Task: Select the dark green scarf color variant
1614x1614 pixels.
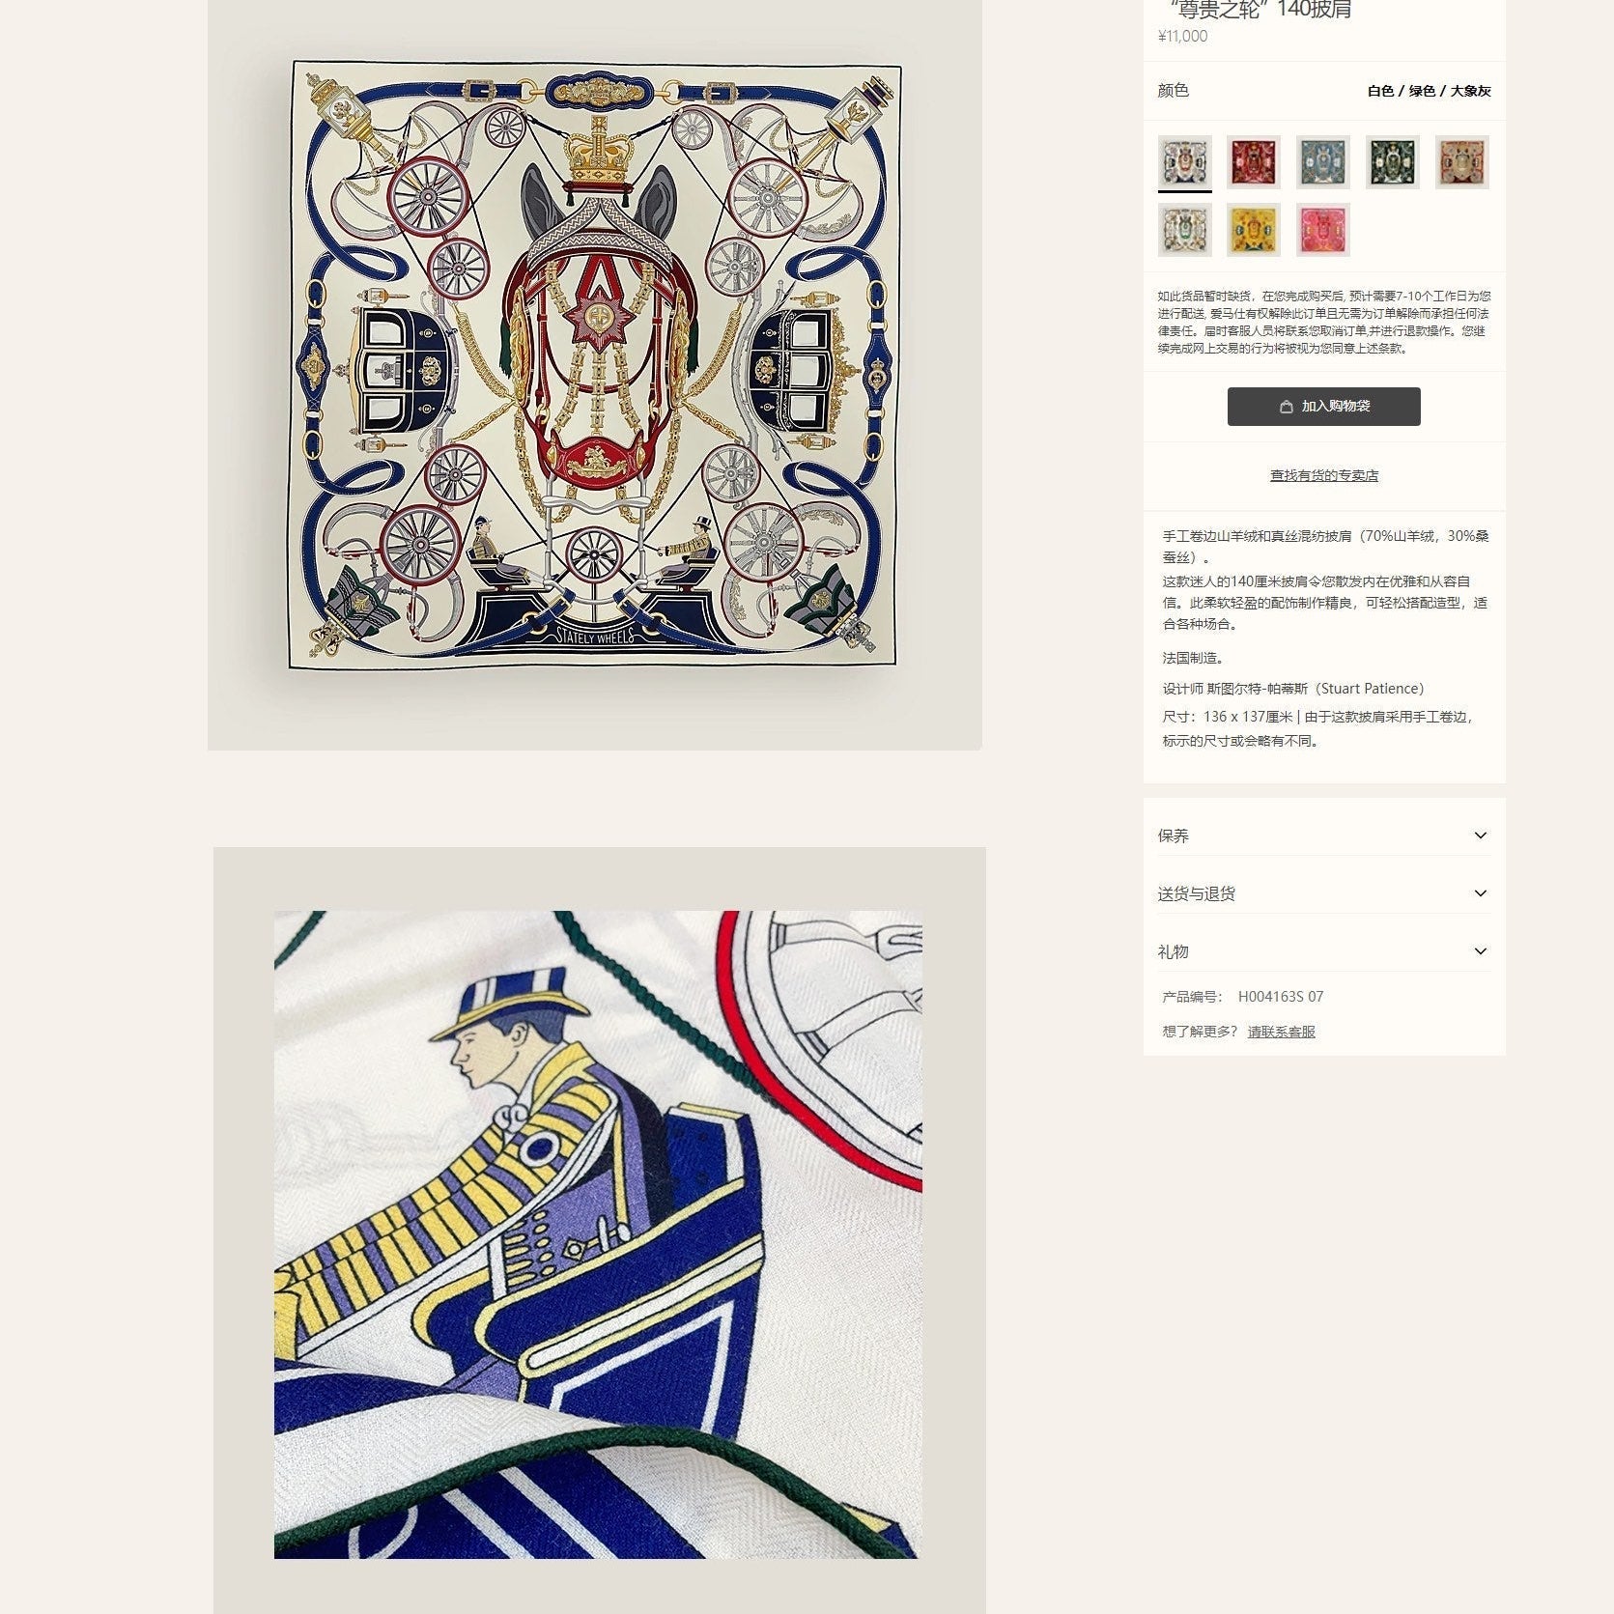Action: click(1393, 162)
